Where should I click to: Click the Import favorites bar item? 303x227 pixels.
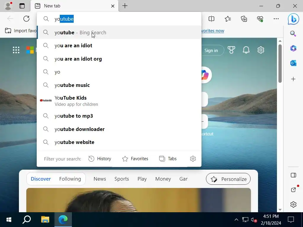click(x=20, y=31)
